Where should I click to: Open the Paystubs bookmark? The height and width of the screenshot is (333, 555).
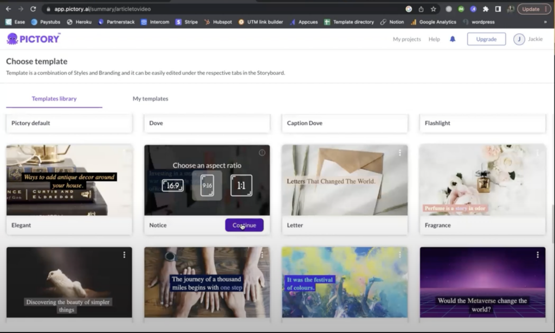click(x=46, y=22)
